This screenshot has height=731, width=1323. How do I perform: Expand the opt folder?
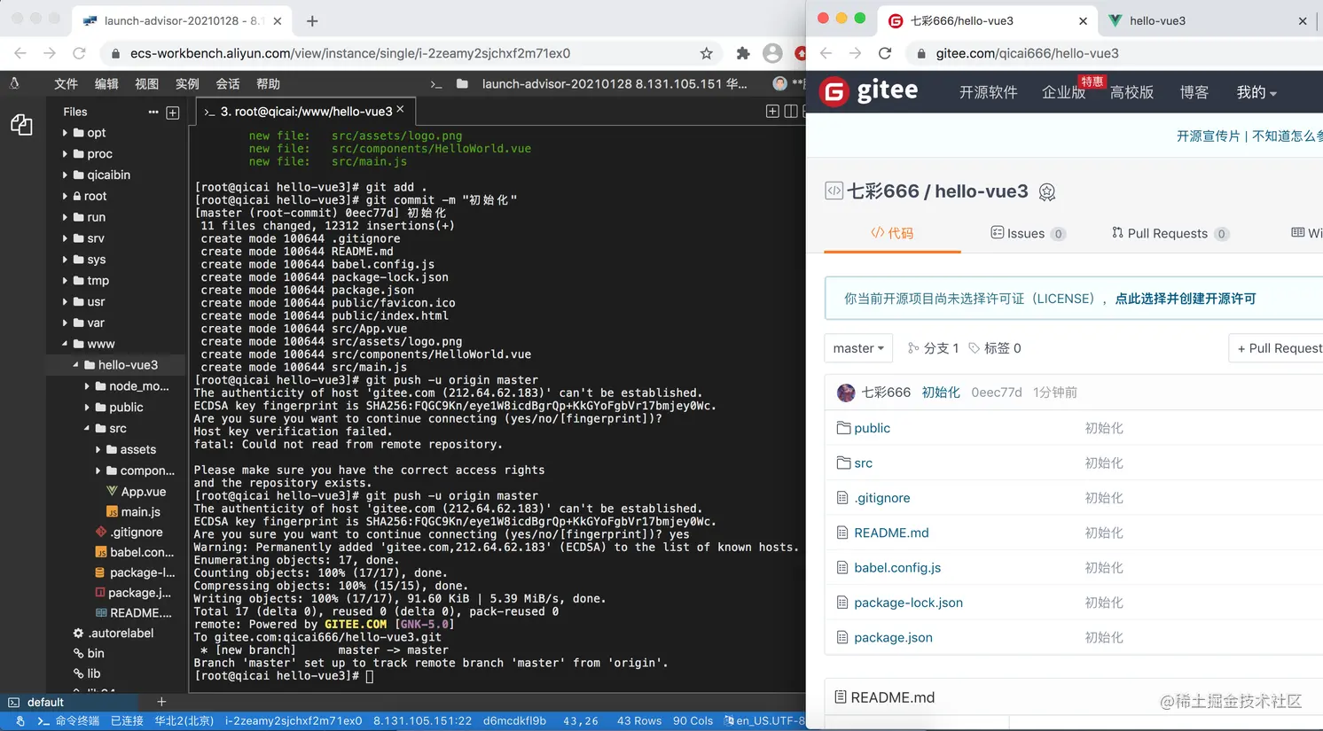click(65, 133)
